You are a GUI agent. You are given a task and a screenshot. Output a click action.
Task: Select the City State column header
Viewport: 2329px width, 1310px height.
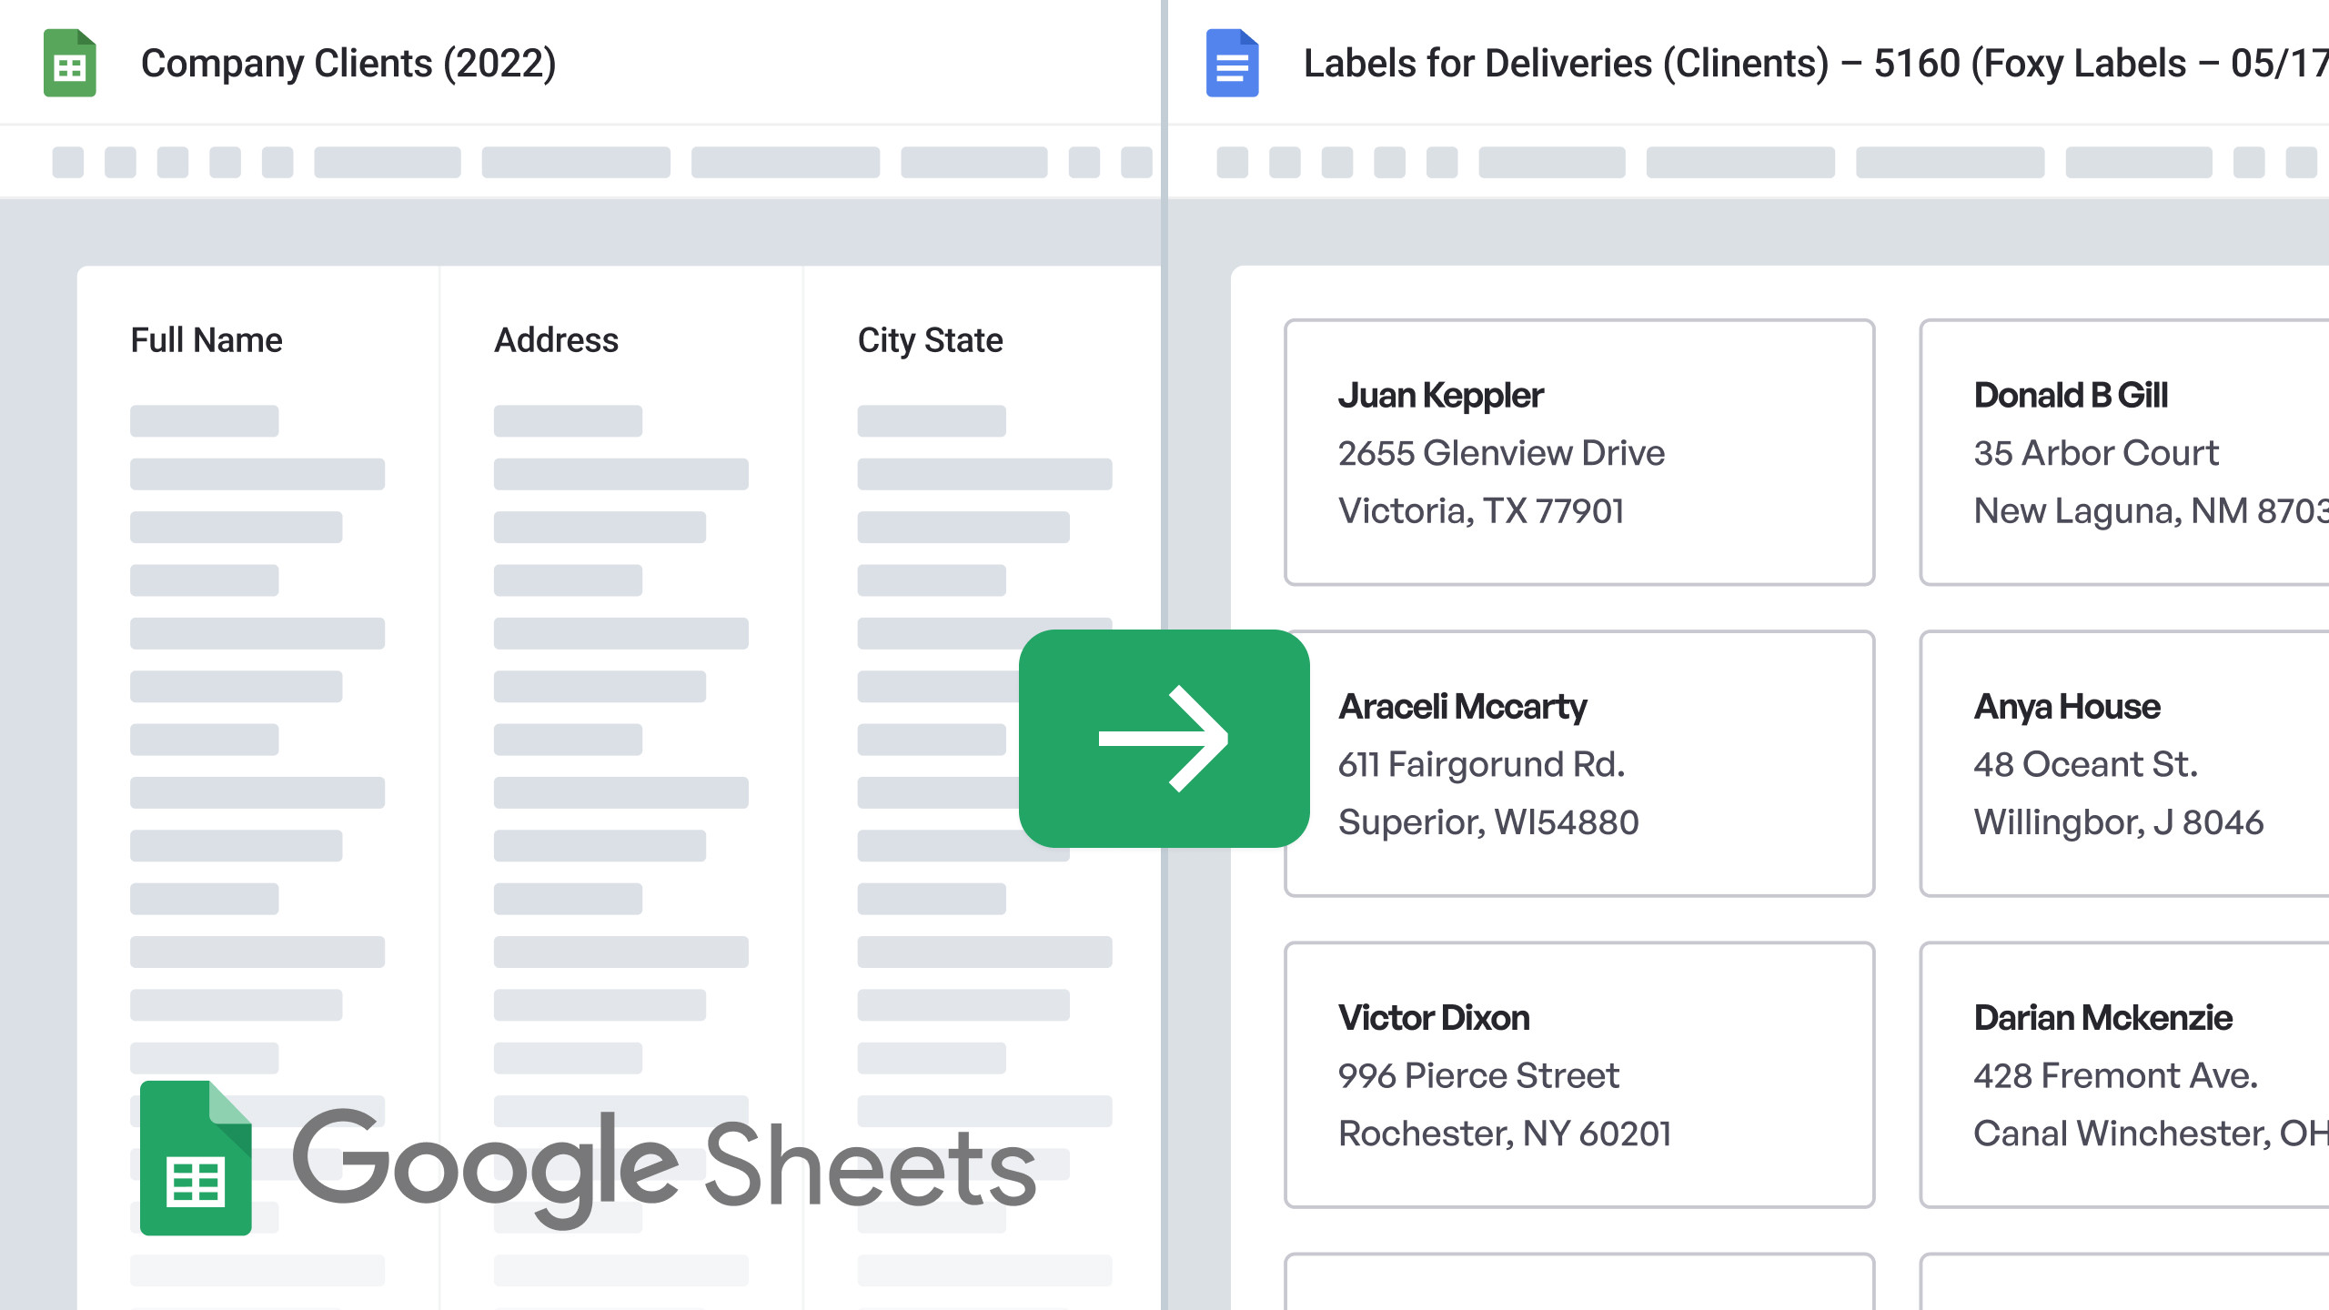point(930,340)
